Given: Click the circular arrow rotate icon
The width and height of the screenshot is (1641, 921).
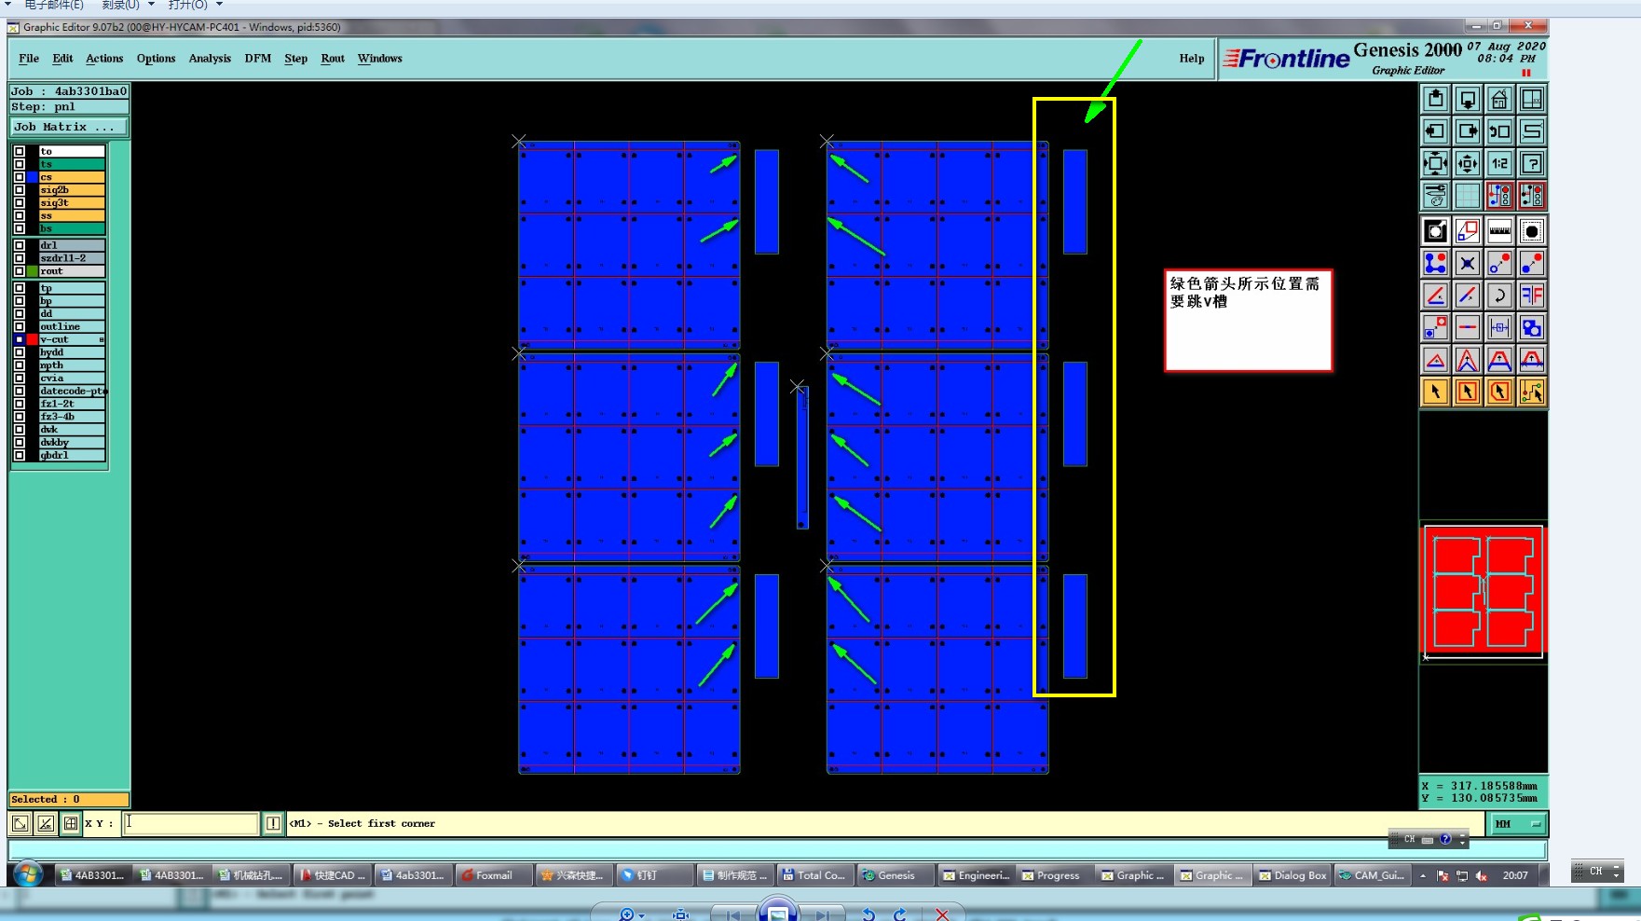Looking at the screenshot, I should 1499,296.
